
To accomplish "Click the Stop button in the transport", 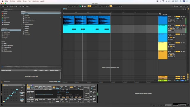I will click(x=83, y=6).
